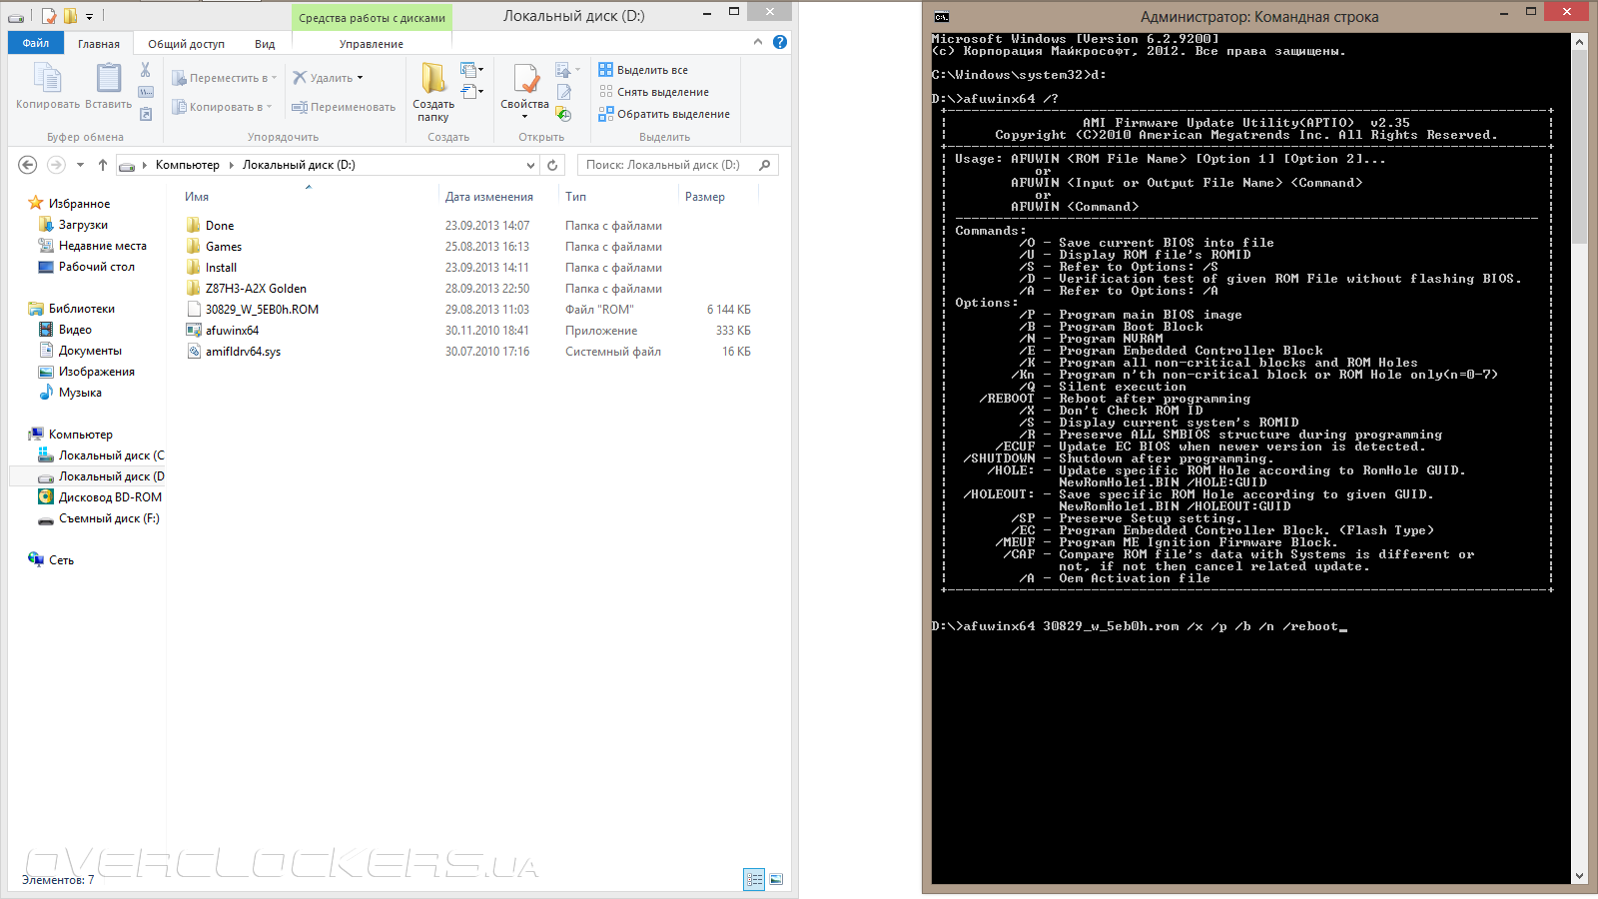Click the Help question mark icon
Screen dimensions: 1598x899
click(780, 42)
